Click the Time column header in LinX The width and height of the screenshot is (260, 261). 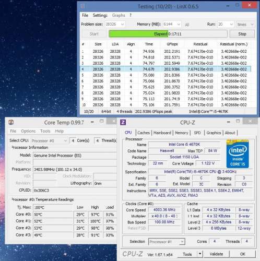click(149, 44)
